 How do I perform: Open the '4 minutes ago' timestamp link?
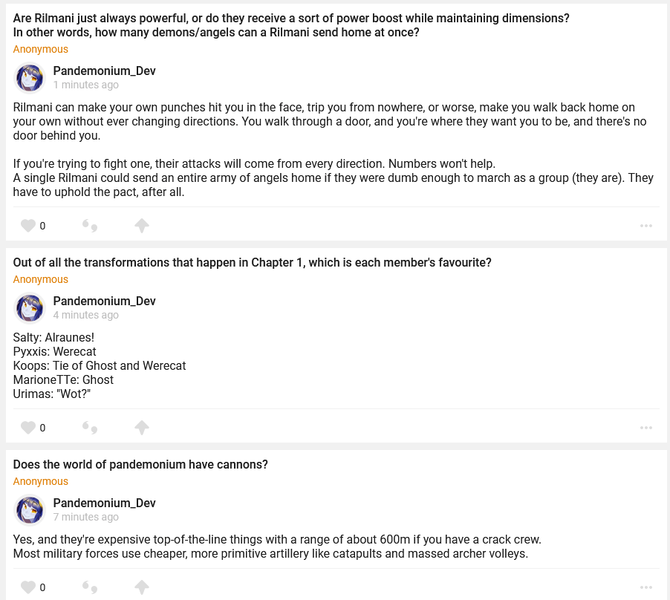click(85, 315)
